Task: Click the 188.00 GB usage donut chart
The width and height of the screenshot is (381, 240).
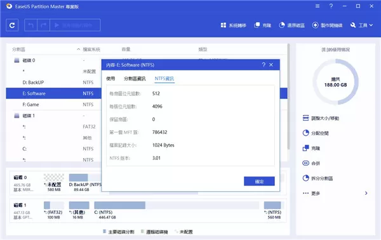Action: click(335, 82)
